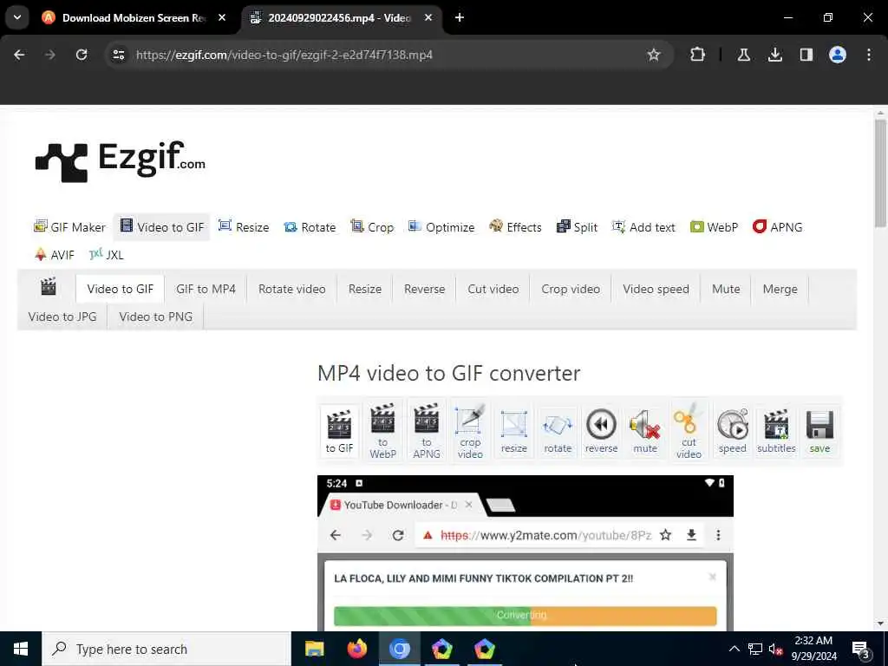Screen dimensions: 888x666
Task: Click the taskbar search box
Action: pyautogui.click(x=166, y=649)
